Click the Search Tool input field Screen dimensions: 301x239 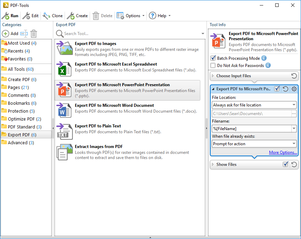point(132,34)
